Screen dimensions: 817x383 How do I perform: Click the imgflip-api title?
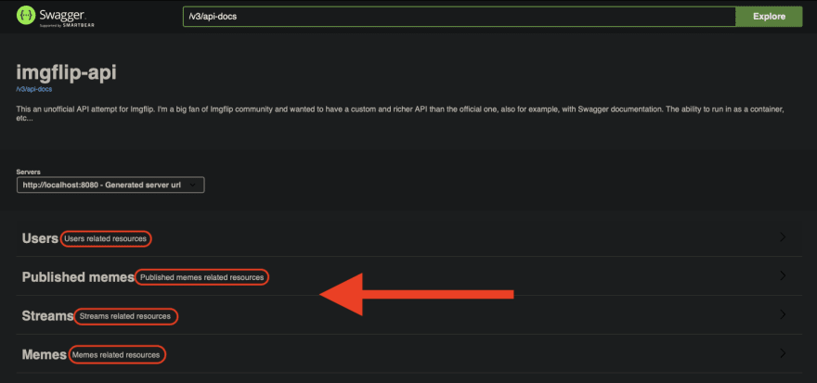[x=66, y=72]
